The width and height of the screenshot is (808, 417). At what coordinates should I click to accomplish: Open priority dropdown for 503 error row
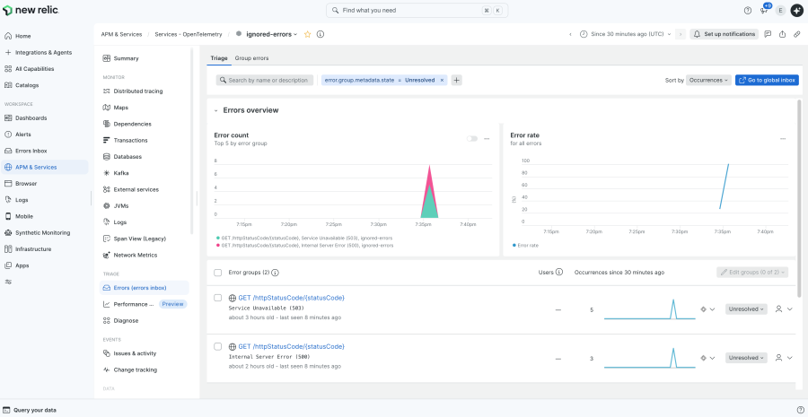click(x=707, y=309)
